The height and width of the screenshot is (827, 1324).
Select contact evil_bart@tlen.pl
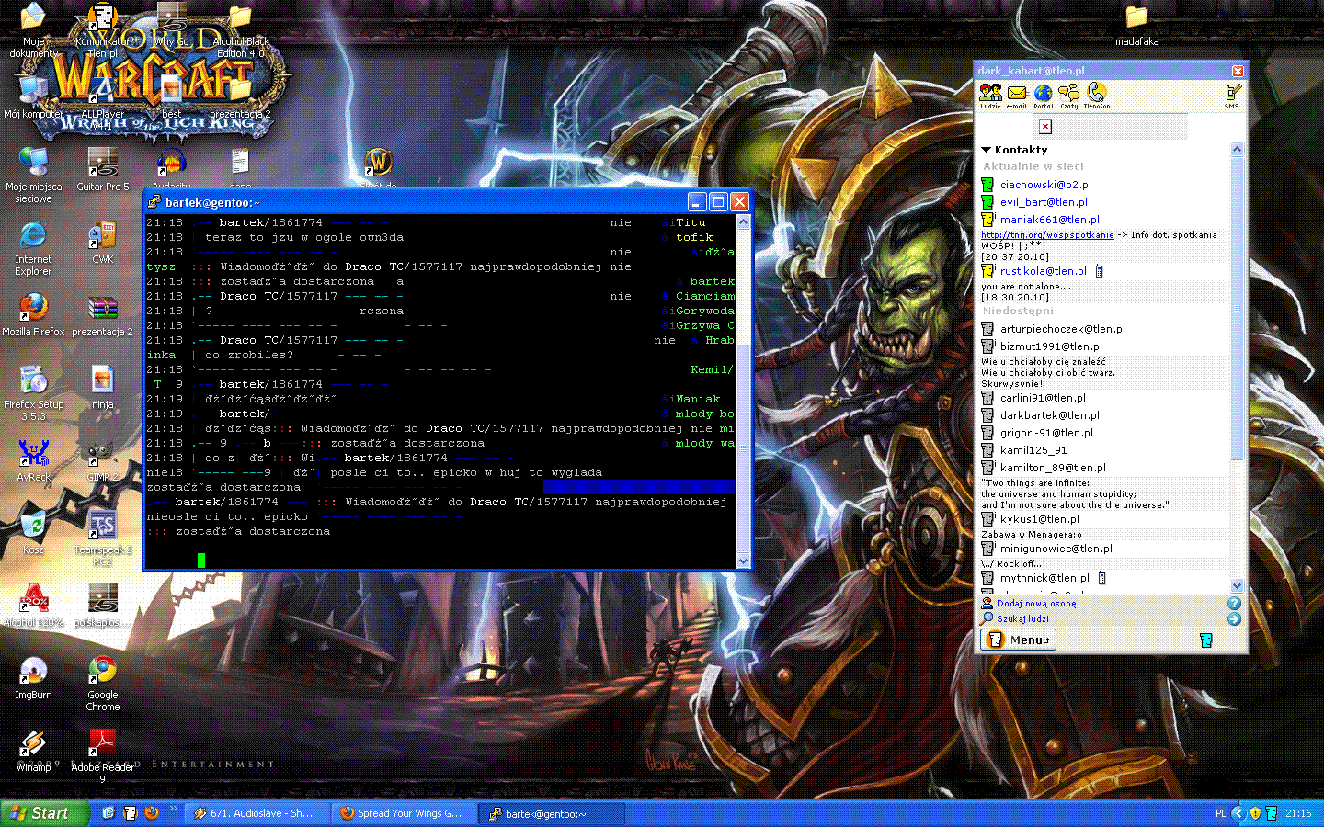(x=1044, y=202)
